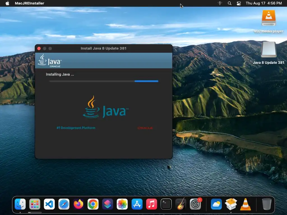The height and width of the screenshot is (215, 287).
Task: Launch Music app from dock
Action: pyautogui.click(x=152, y=204)
